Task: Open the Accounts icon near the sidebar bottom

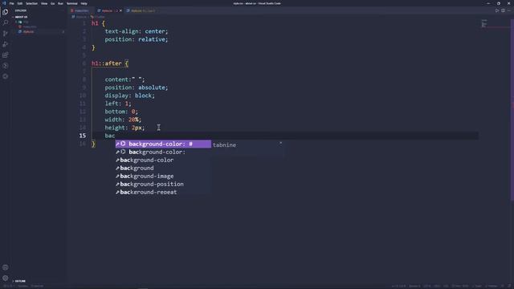Action: coord(6,267)
